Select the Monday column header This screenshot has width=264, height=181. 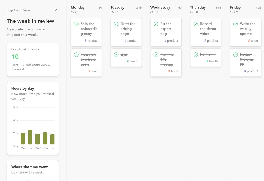(78, 7)
